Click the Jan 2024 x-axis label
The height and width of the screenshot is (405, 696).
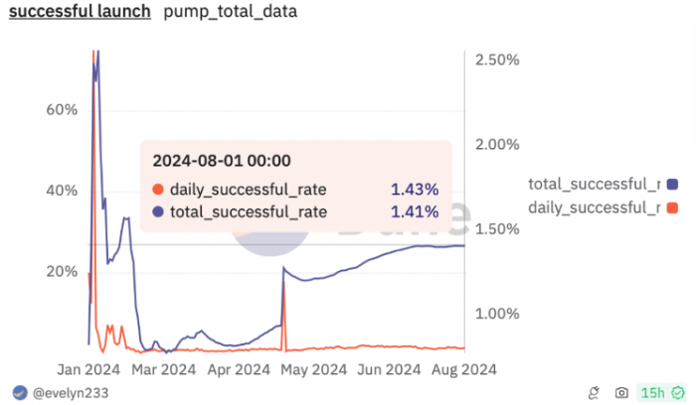(x=88, y=368)
